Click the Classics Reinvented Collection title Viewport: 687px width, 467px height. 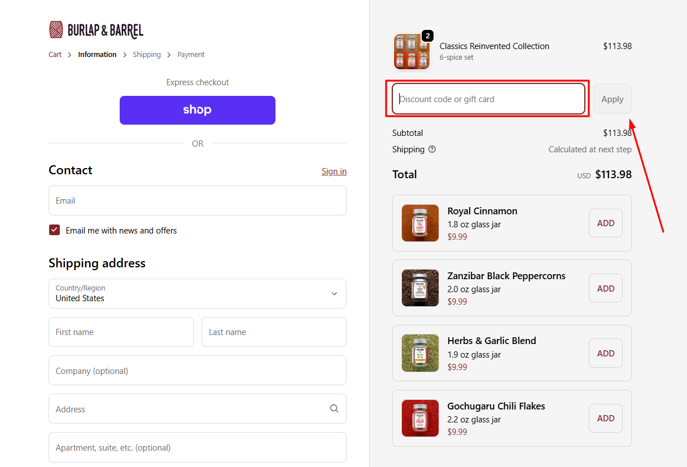pos(495,46)
